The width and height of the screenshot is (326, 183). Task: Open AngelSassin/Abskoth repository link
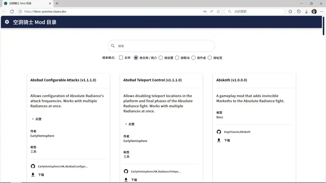237,132
